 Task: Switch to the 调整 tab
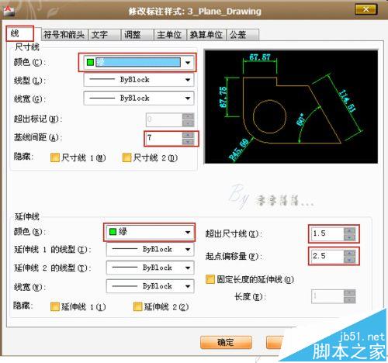pos(137,35)
